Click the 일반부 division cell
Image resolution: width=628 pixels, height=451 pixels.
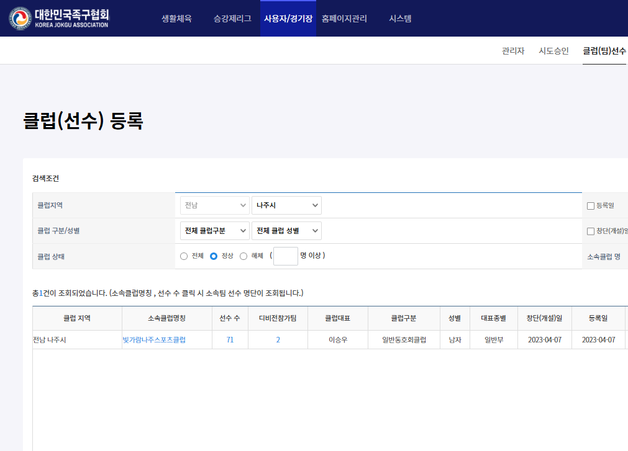494,340
